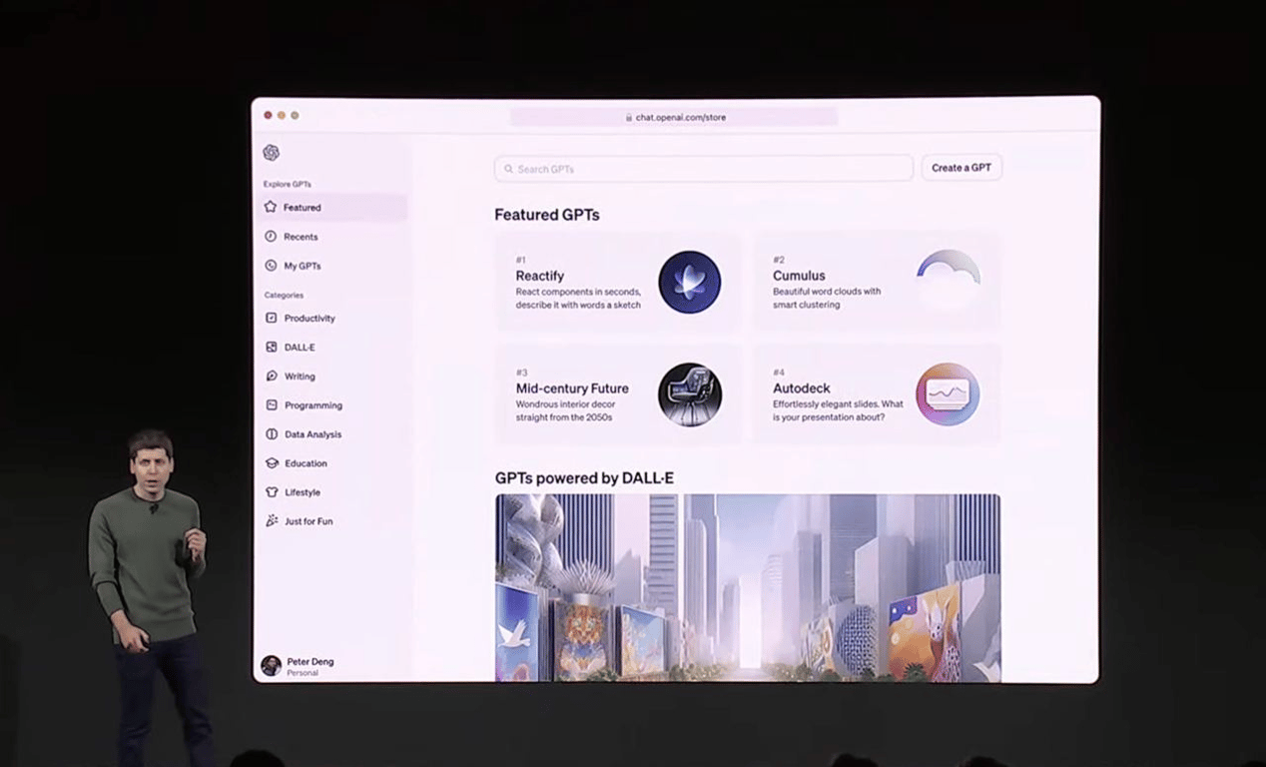Open Recents in the sidebar
Viewport: 1266px width, 767px height.
(x=300, y=237)
